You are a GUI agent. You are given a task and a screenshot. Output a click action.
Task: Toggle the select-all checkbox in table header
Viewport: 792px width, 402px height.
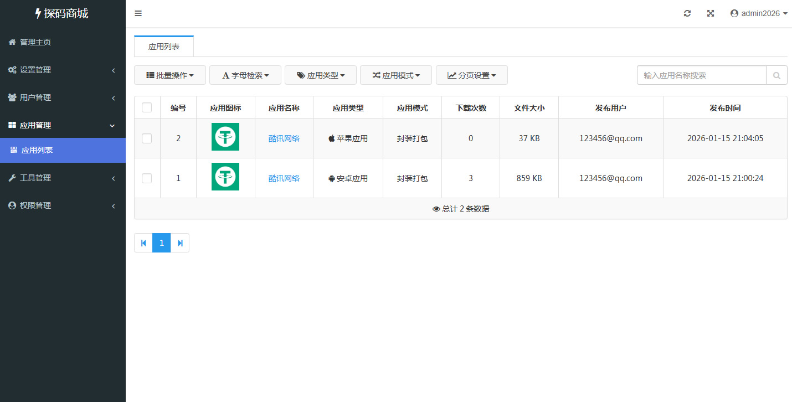[147, 108]
